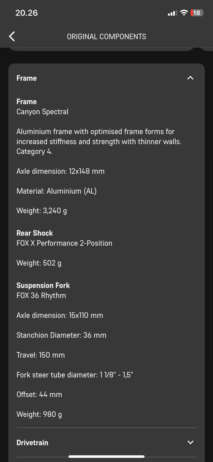Tap the frame Weight 3,240 g line

coord(42,211)
